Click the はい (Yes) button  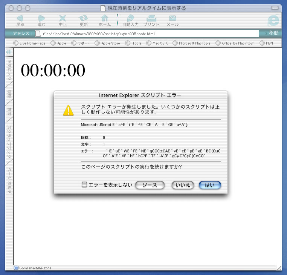[210, 185]
